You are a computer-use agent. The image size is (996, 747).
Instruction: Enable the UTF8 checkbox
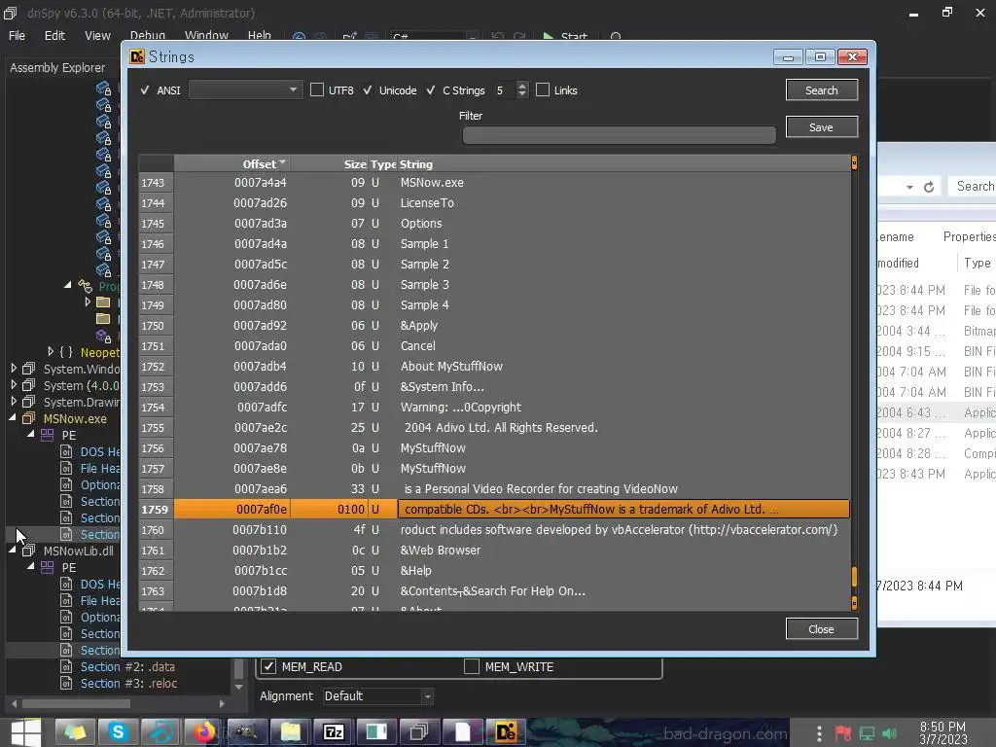[317, 90]
